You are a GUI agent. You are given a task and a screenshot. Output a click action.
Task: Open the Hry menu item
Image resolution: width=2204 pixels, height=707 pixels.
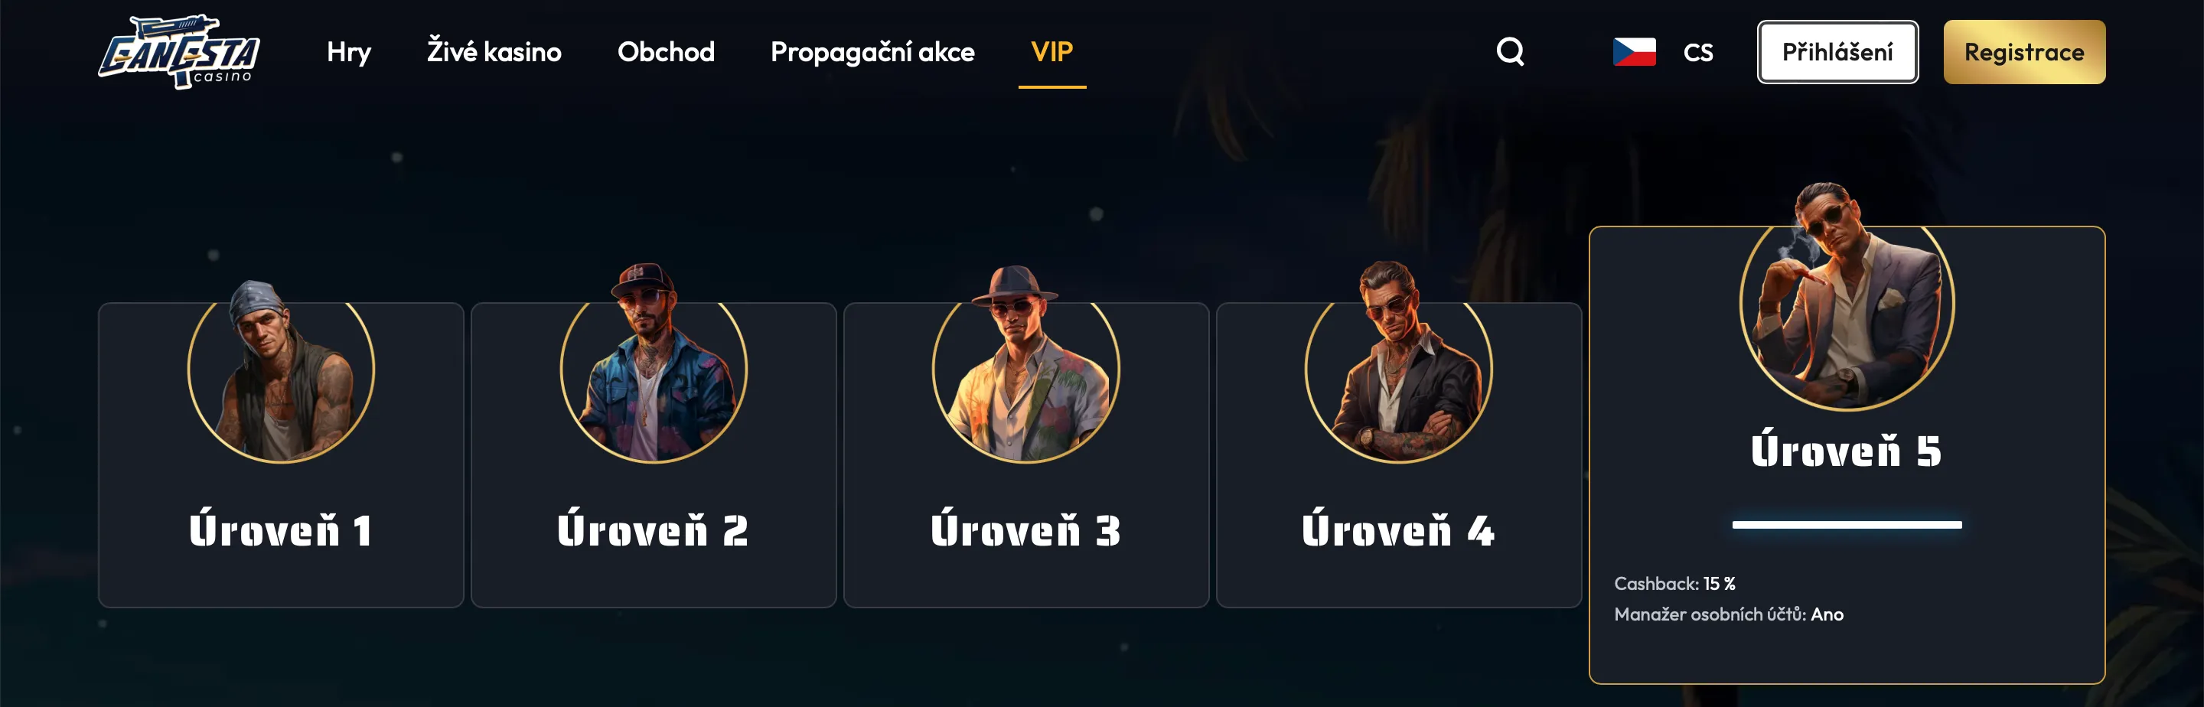tap(349, 52)
